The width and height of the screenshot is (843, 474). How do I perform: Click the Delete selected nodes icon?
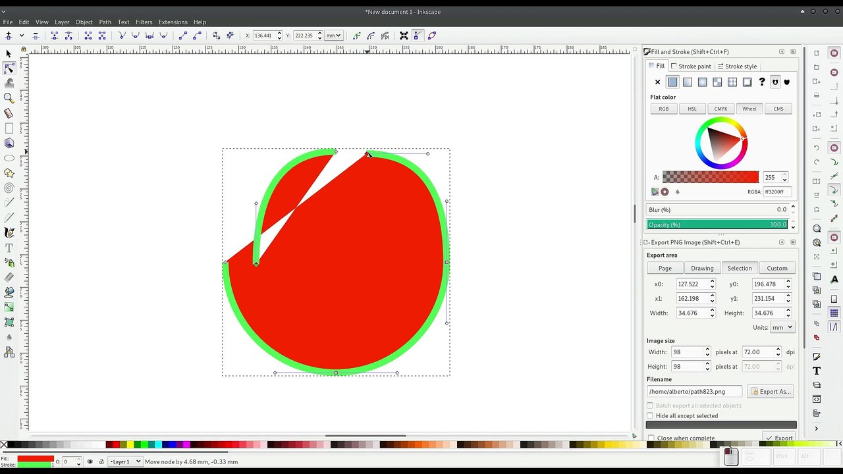[x=36, y=36]
